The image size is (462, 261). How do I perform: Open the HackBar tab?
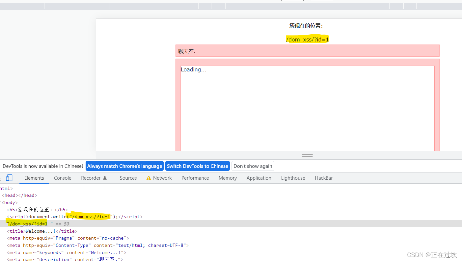324,178
